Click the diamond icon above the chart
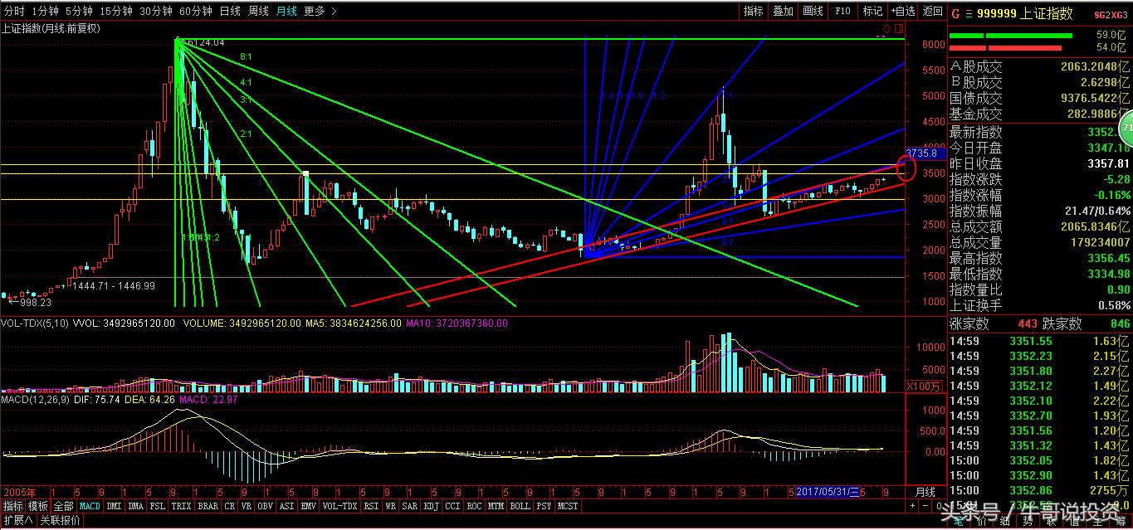This screenshot has width=1133, height=530. point(886,28)
